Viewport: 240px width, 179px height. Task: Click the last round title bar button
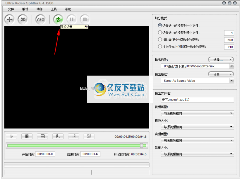click(x=235, y=3)
